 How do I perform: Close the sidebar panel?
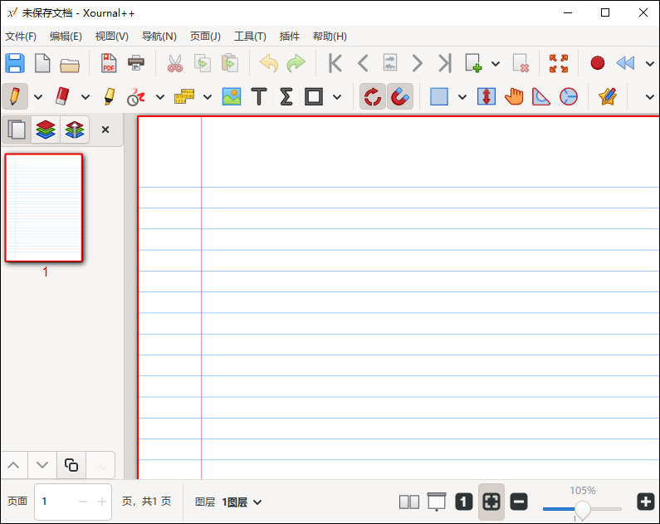coord(105,130)
